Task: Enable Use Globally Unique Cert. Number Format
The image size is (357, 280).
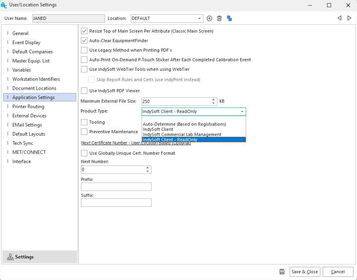Action: click(84, 153)
